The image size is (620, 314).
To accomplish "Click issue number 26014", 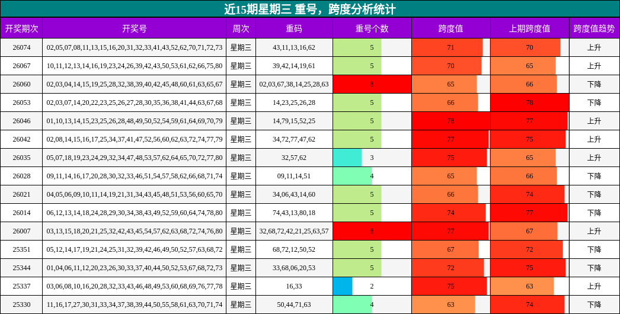I will click(x=21, y=213).
